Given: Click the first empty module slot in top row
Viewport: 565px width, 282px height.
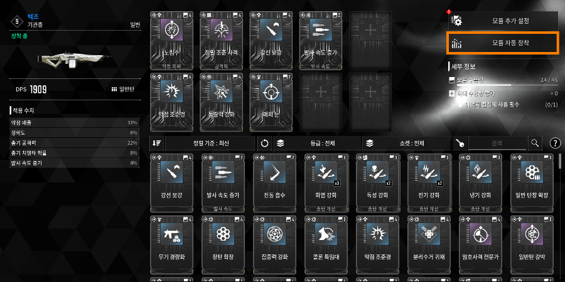Looking at the screenshot, I should pos(370,40).
